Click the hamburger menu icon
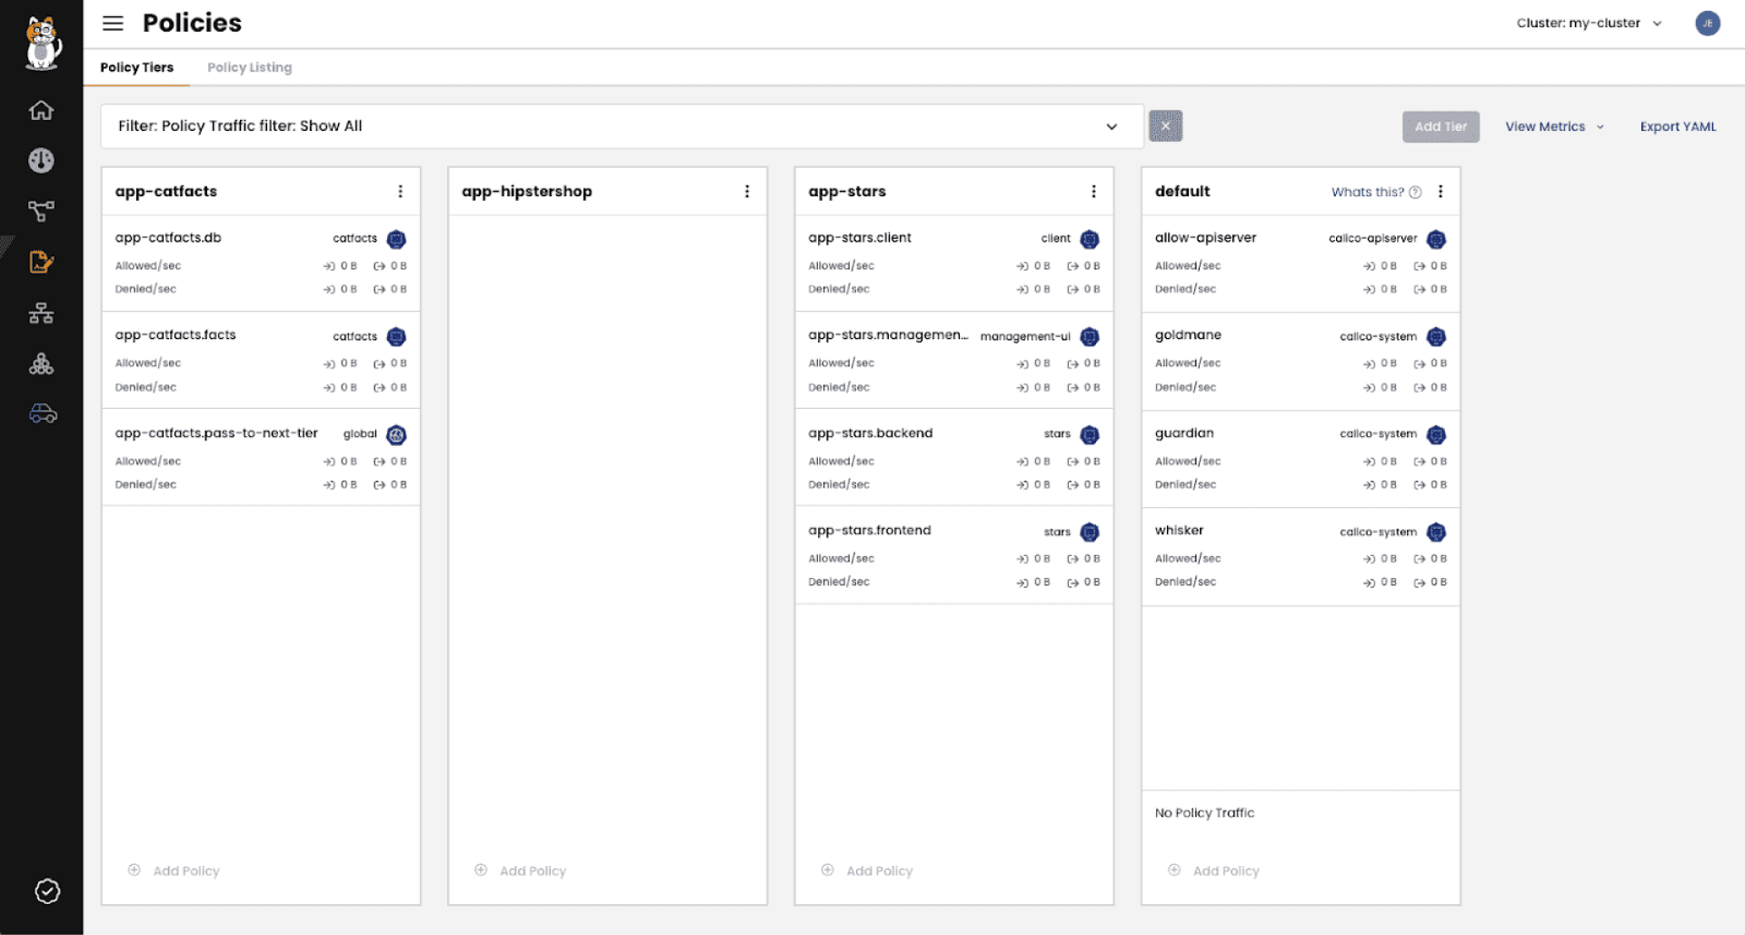 (113, 24)
